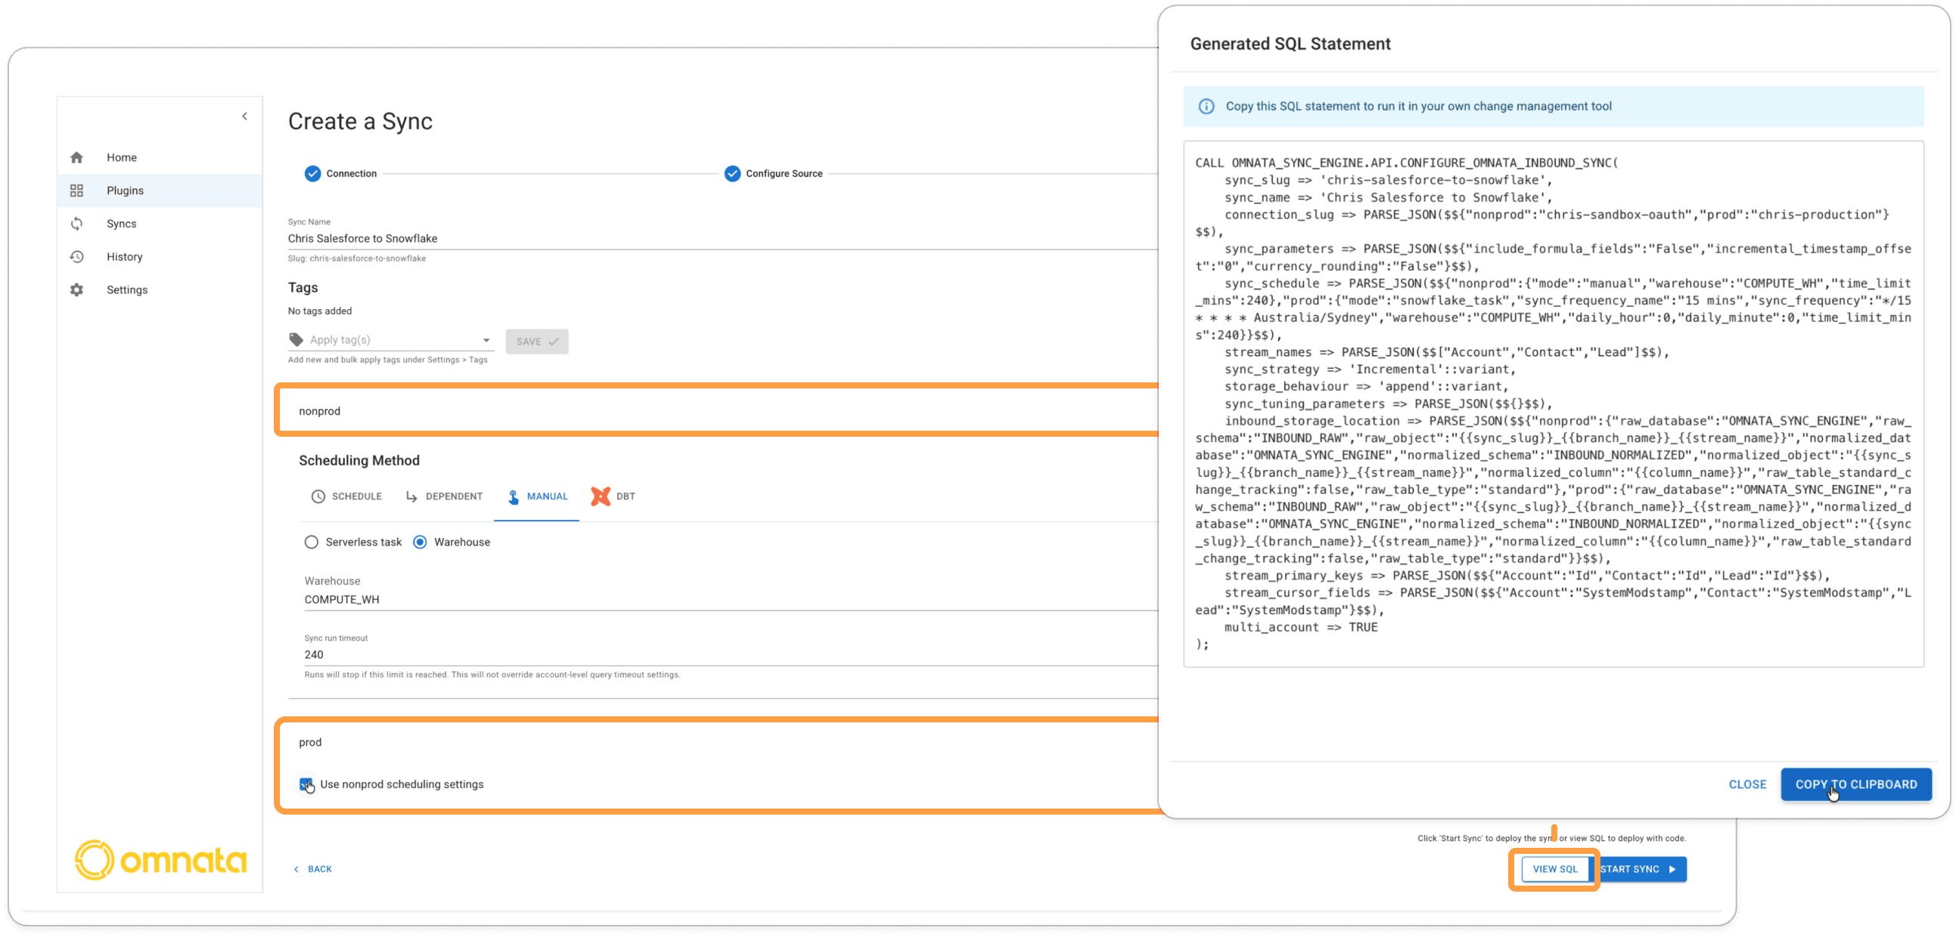The image size is (1959, 937).
Task: Open the Apply tag(s) dropdown arrow
Action: [x=486, y=340]
